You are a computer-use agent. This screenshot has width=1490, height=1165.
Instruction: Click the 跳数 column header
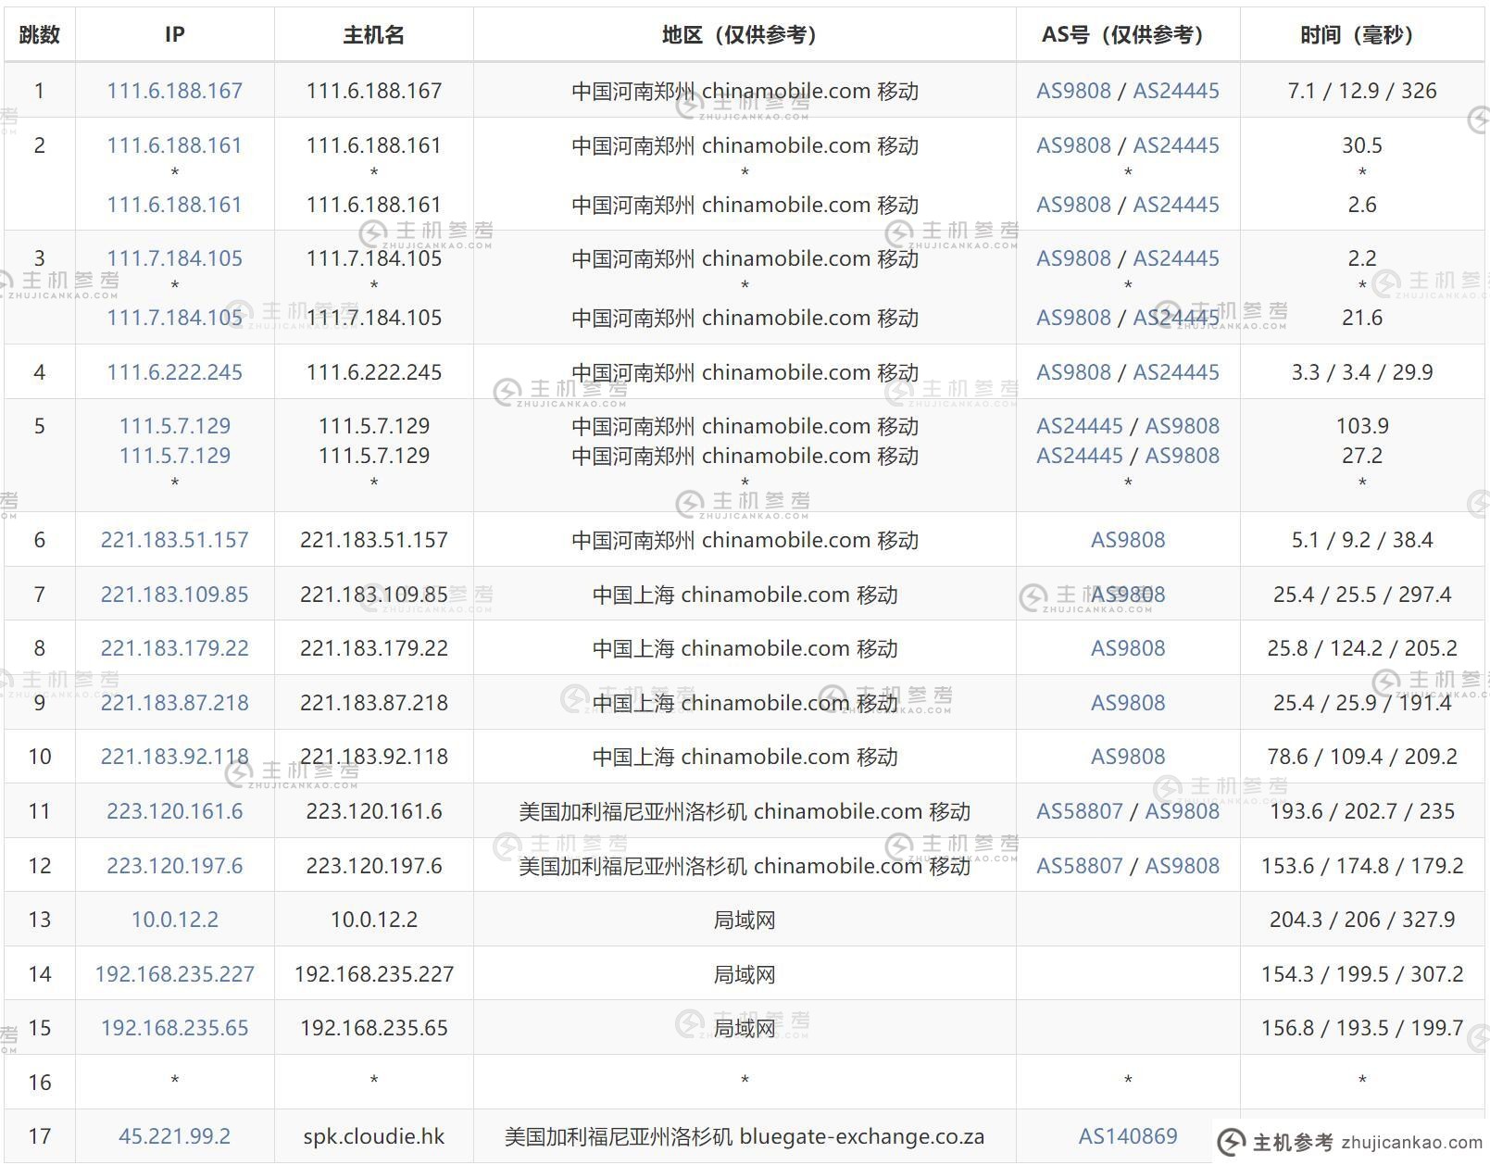tap(39, 34)
